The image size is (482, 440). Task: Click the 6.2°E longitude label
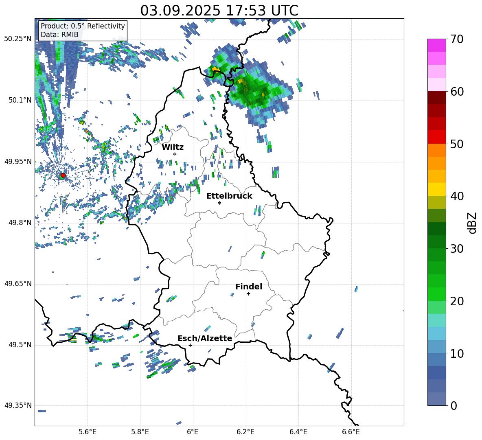[x=245, y=432]
